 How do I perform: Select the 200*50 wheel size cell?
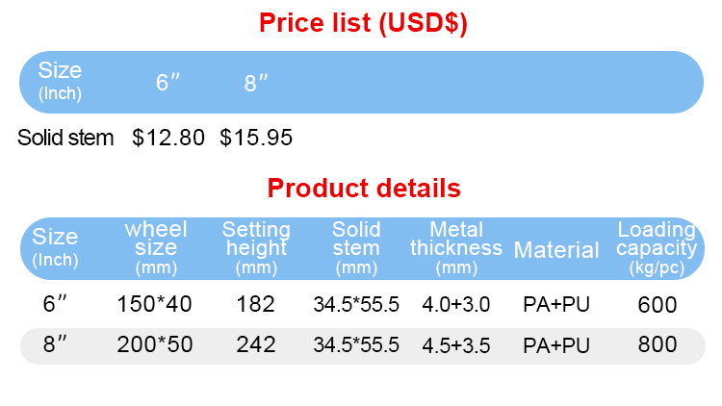point(154,344)
